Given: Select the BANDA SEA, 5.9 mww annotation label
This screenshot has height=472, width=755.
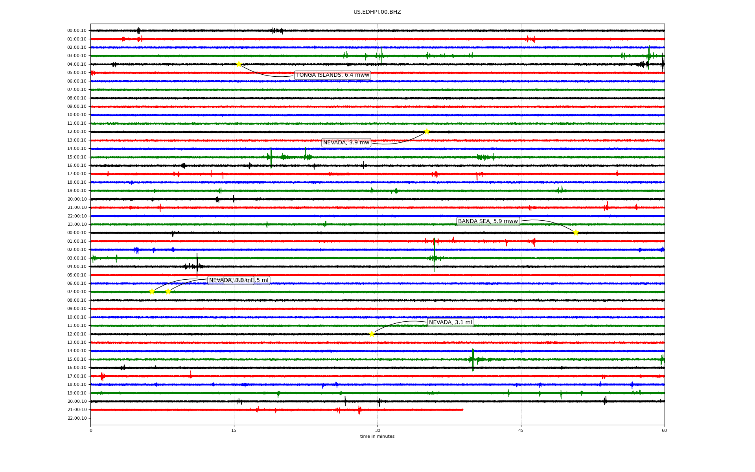Looking at the screenshot, I should tap(488, 221).
